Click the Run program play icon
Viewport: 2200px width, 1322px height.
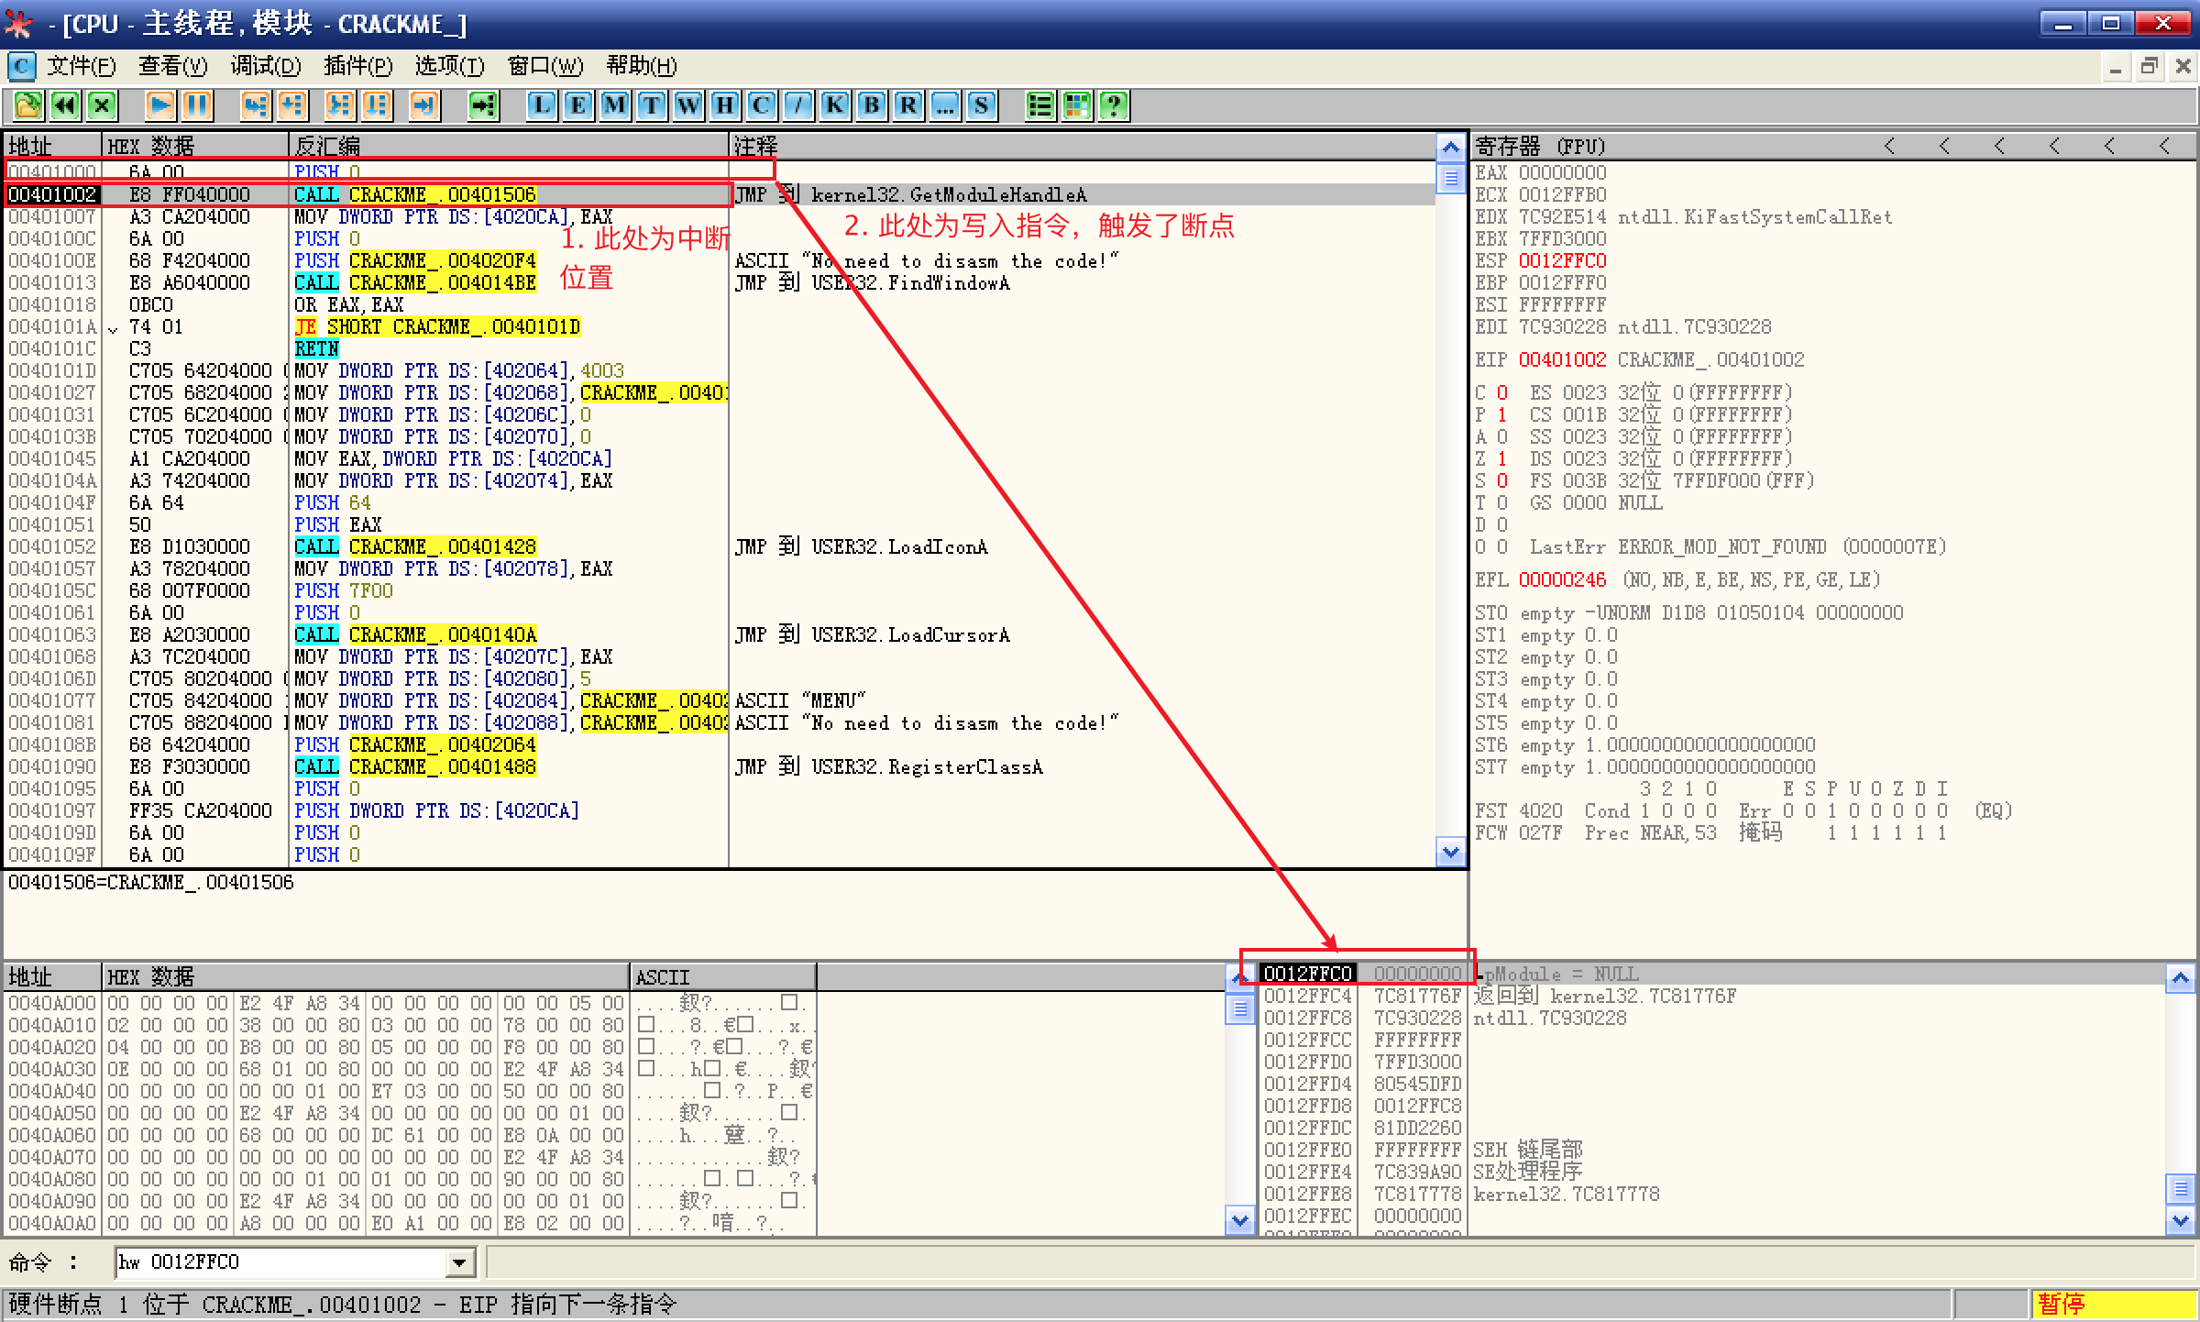tap(160, 105)
